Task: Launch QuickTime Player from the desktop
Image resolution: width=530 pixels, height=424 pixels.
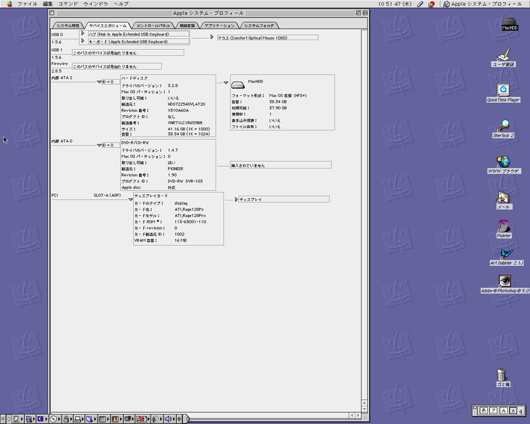Action: 503,92
